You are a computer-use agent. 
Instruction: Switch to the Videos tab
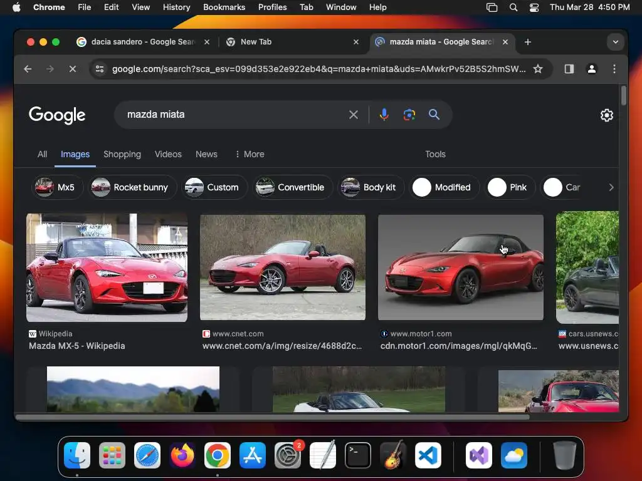[168, 154]
